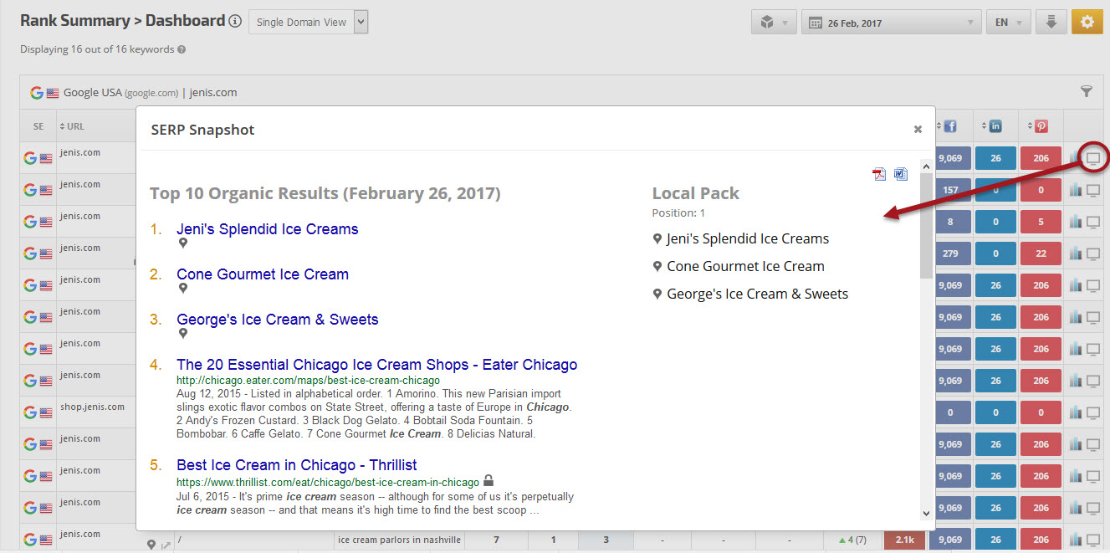The image size is (1110, 553).
Task: Open the table filter funnel
Action: 1087,92
